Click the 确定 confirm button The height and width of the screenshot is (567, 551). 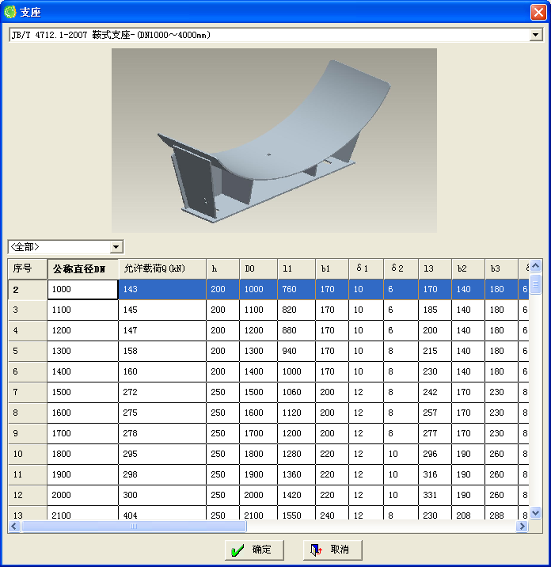click(254, 550)
